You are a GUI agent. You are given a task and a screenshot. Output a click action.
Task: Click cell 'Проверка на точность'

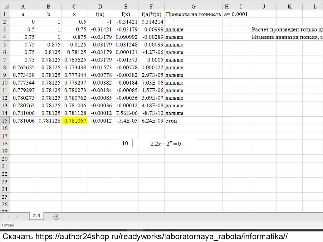pyautogui.click(x=193, y=14)
